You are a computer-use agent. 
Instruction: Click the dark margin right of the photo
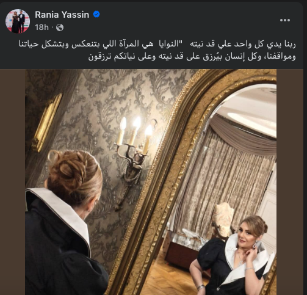point(290,182)
